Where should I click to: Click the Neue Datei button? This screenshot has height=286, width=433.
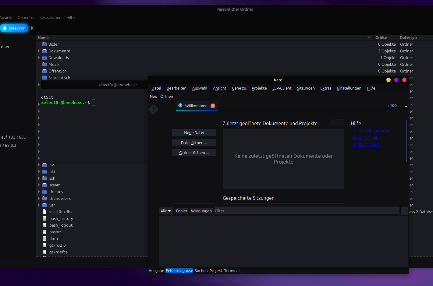[x=194, y=132]
